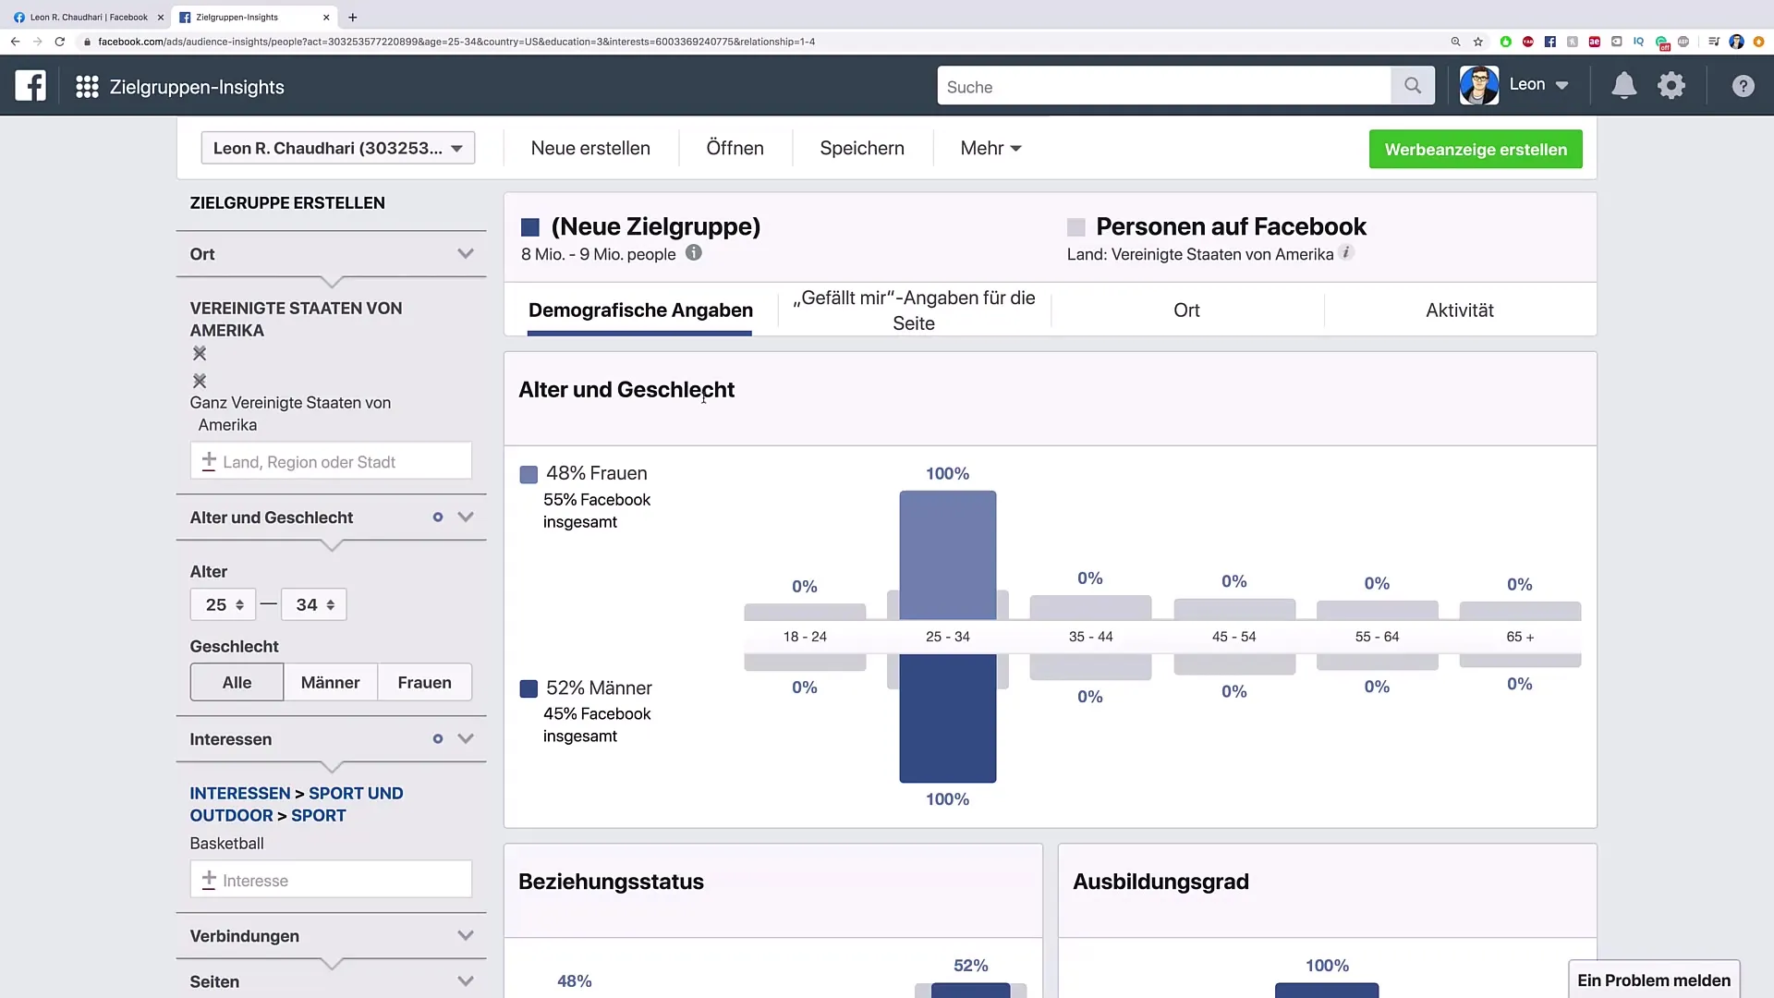Select Alle gender option
The image size is (1774, 998).
237,682
